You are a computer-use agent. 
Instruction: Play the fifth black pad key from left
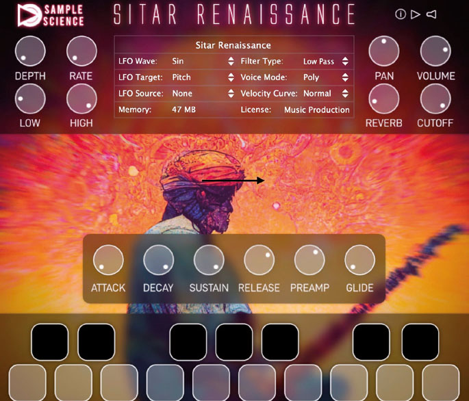pos(280,341)
